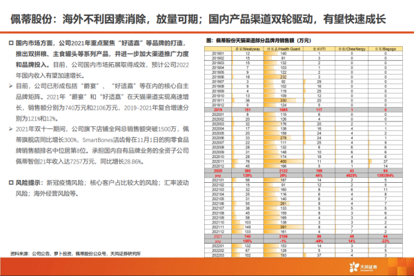Click the ITI column header
The height and width of the screenshot is (276, 414).
319,49
